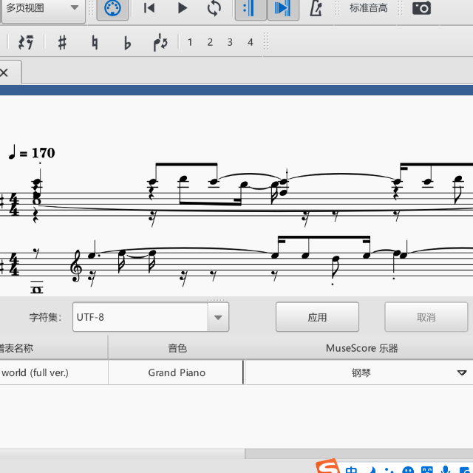Image resolution: width=473 pixels, height=473 pixels.
Task: Expand the 钢琴 MuseScore instrument dropdown
Action: coord(462,372)
